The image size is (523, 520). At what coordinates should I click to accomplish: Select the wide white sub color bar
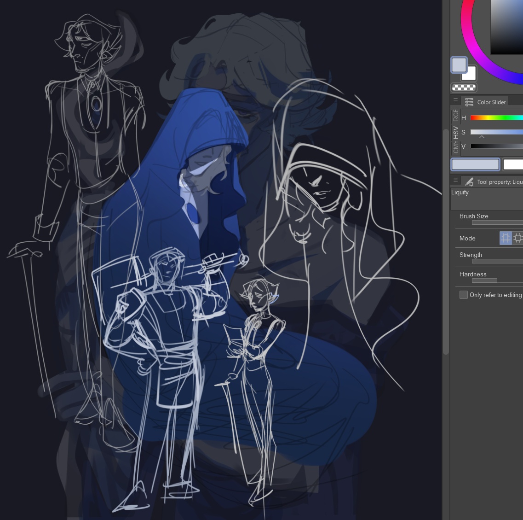512,164
